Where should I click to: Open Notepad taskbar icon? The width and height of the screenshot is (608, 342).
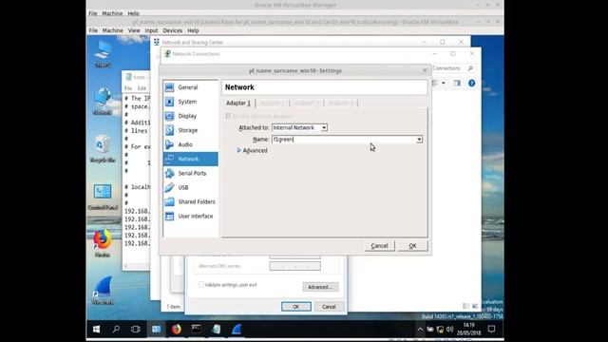pos(217,330)
